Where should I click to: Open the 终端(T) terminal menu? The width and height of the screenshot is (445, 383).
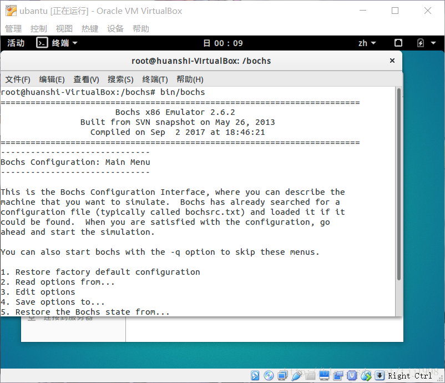click(x=155, y=79)
